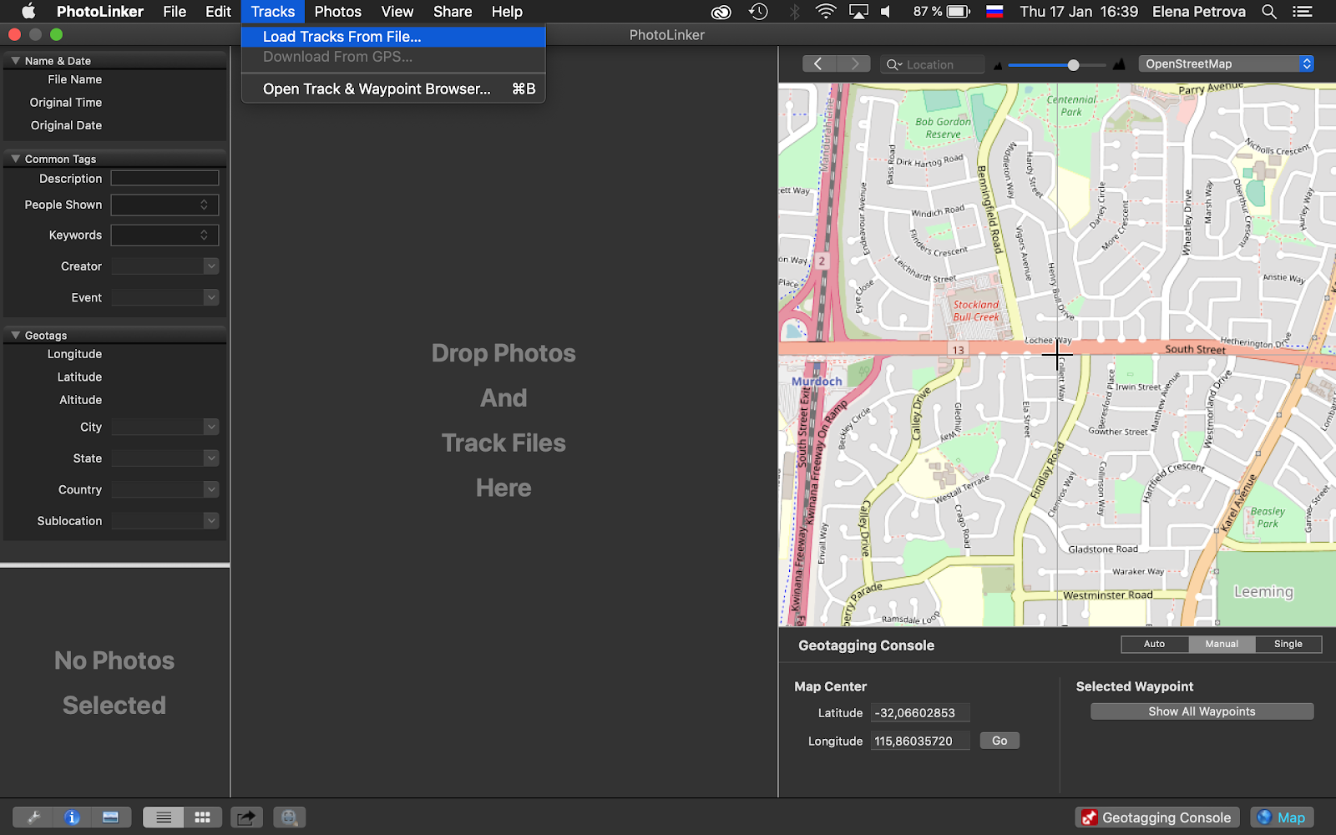Click the back arrow above the map
This screenshot has height=835, width=1336.
point(818,64)
